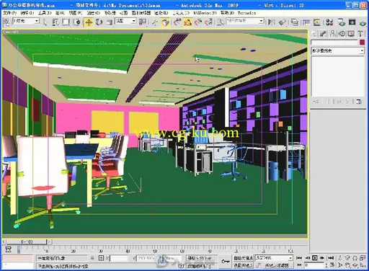Click the Auto Key button

click(243, 258)
